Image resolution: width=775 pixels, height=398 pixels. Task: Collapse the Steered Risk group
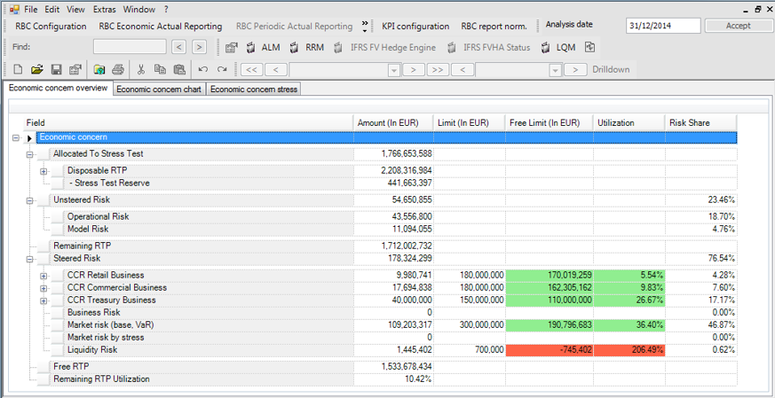click(29, 259)
